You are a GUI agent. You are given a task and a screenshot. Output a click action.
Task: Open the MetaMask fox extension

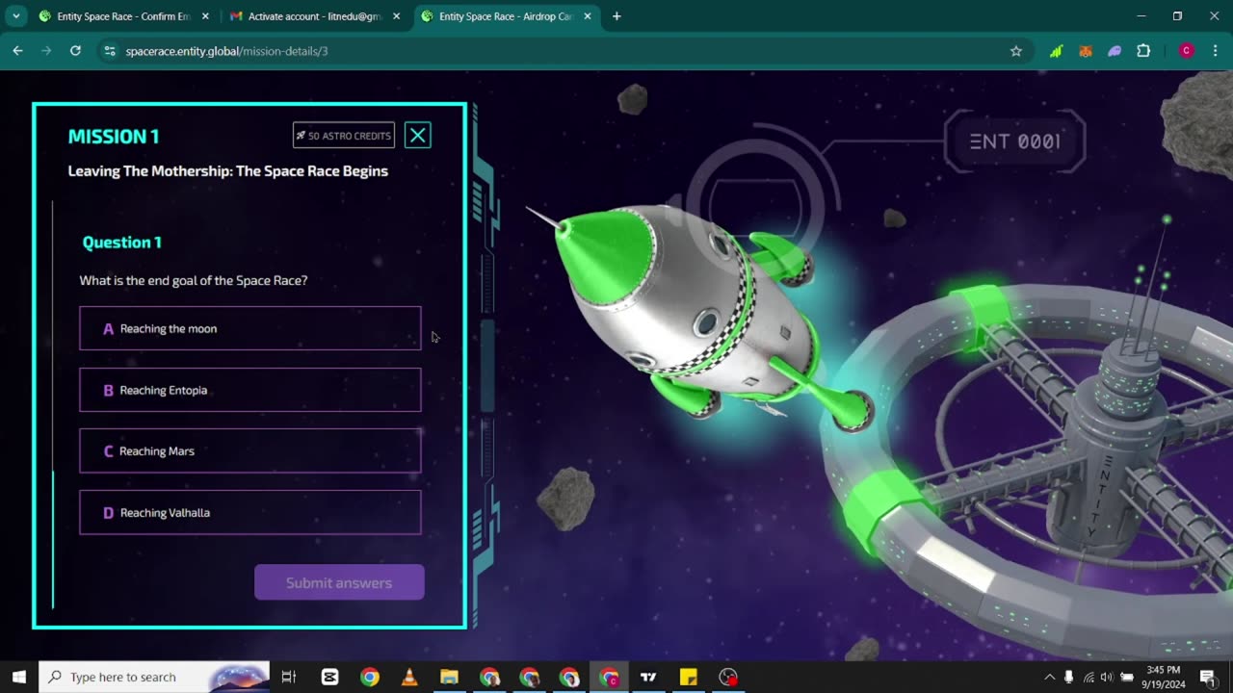tap(1086, 51)
